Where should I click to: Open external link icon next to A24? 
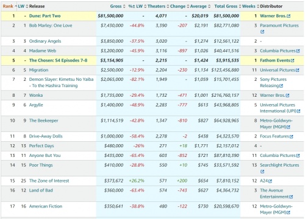point(270,181)
